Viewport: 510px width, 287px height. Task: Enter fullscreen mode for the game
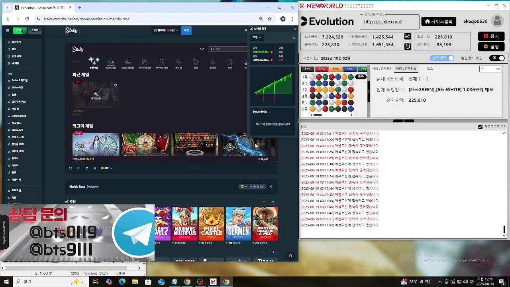[x=71, y=168]
